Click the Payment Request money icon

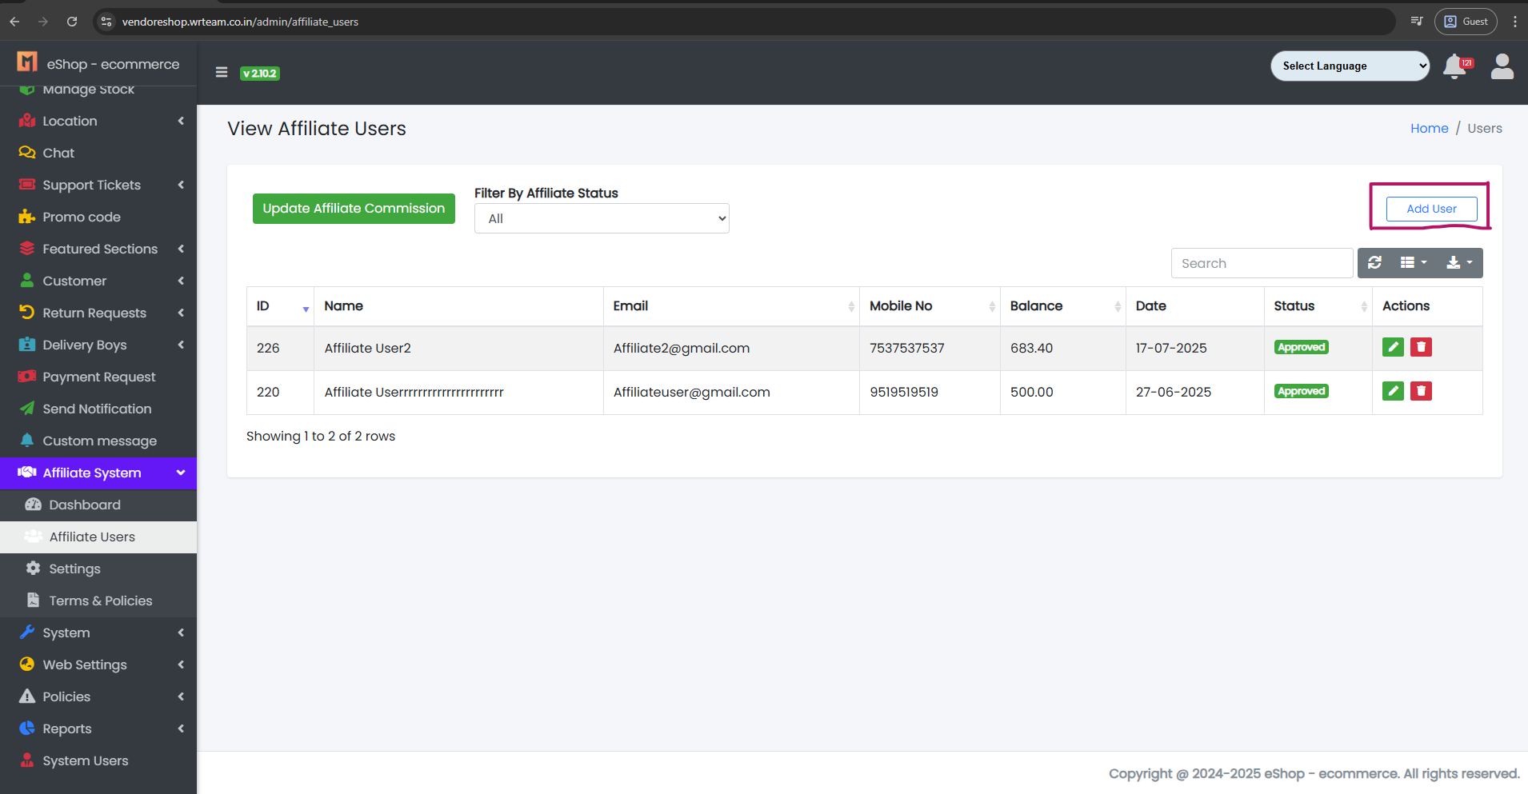click(x=27, y=377)
